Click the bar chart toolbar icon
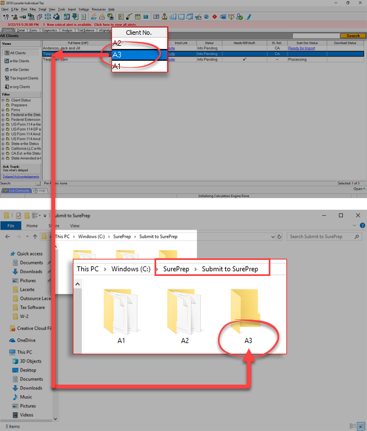This screenshot has height=431, width=367. [173, 17]
